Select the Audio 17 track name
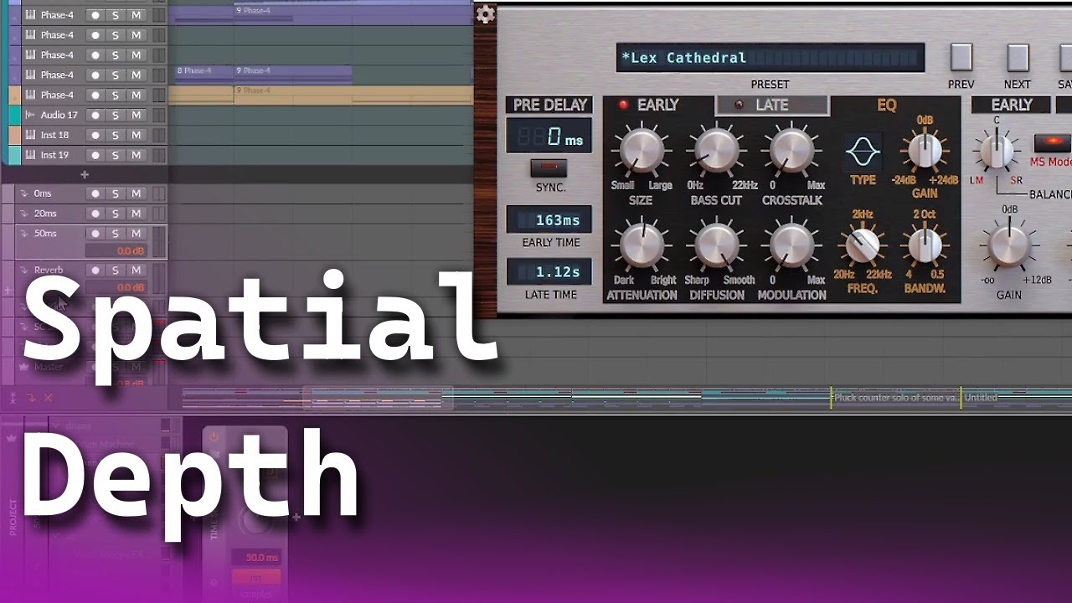Image resolution: width=1072 pixels, height=603 pixels. (x=59, y=115)
